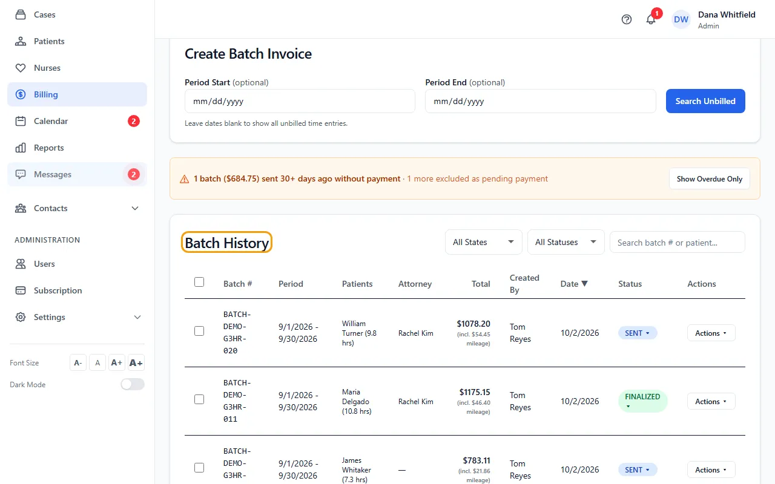
Task: Click Dana Whitfield account name
Action: [727, 15]
